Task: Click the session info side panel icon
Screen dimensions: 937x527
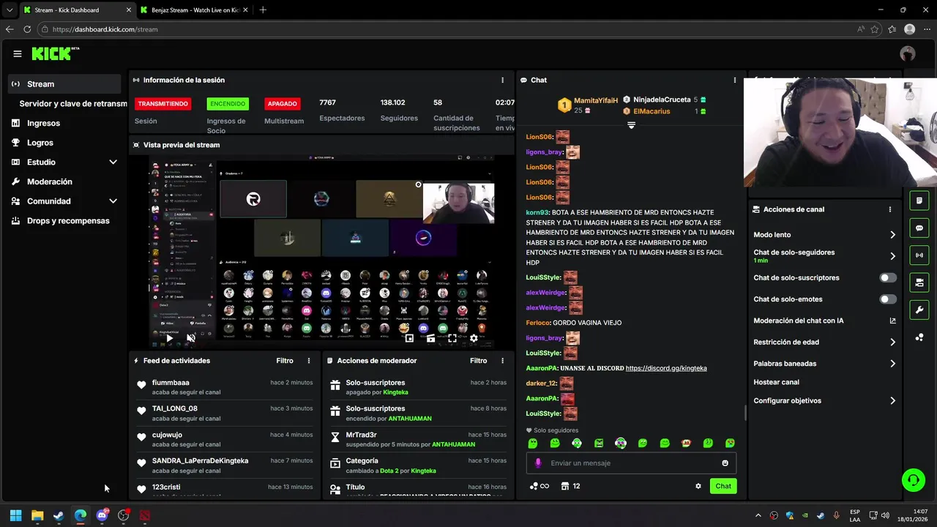Action: [x=919, y=201]
